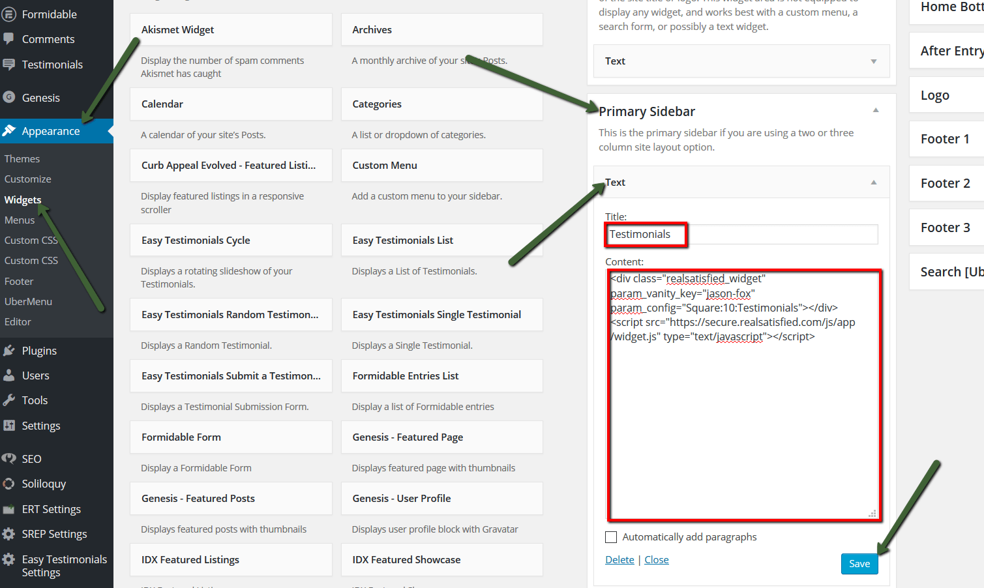Viewport: 984px width, 588px height.
Task: Click the Comments speech bubble icon
Action: (x=9, y=39)
